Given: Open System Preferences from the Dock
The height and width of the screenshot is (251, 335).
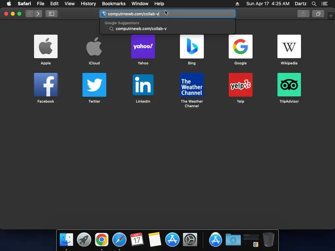Looking at the screenshot, I should coord(190,240).
